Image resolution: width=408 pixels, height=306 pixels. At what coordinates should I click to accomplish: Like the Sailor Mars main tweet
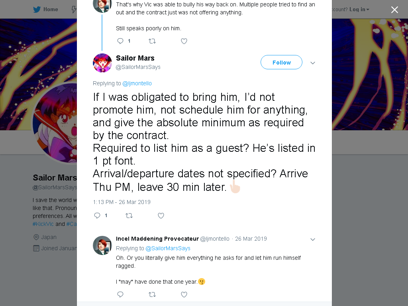(161, 216)
